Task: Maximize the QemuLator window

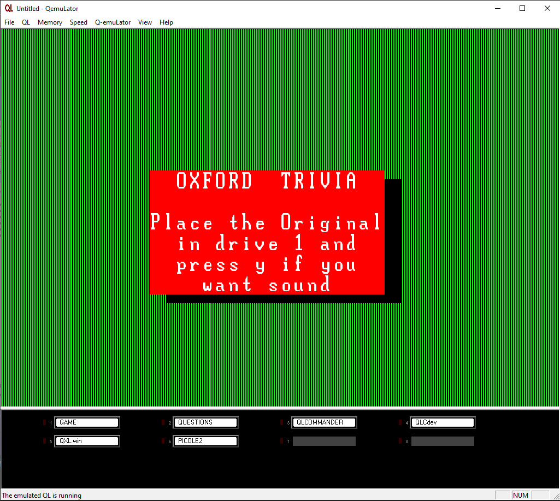Action: pyautogui.click(x=522, y=8)
